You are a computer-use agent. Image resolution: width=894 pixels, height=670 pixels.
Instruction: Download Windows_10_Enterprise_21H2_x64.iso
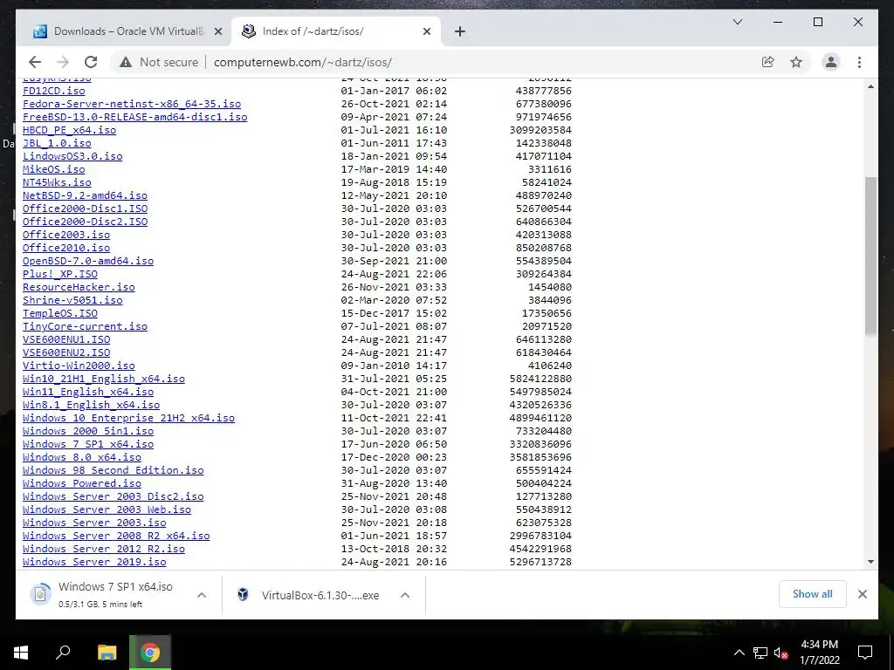click(x=129, y=419)
